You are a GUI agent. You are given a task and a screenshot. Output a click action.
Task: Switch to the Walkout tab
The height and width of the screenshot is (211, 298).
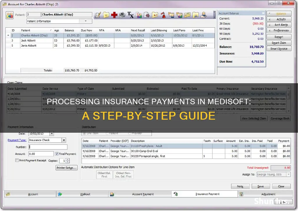point(82,194)
